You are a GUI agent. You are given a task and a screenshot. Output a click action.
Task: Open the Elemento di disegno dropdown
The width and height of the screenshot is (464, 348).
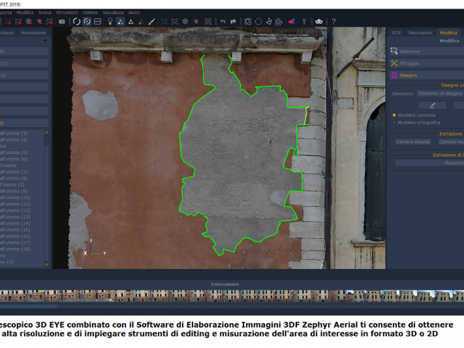(440, 94)
